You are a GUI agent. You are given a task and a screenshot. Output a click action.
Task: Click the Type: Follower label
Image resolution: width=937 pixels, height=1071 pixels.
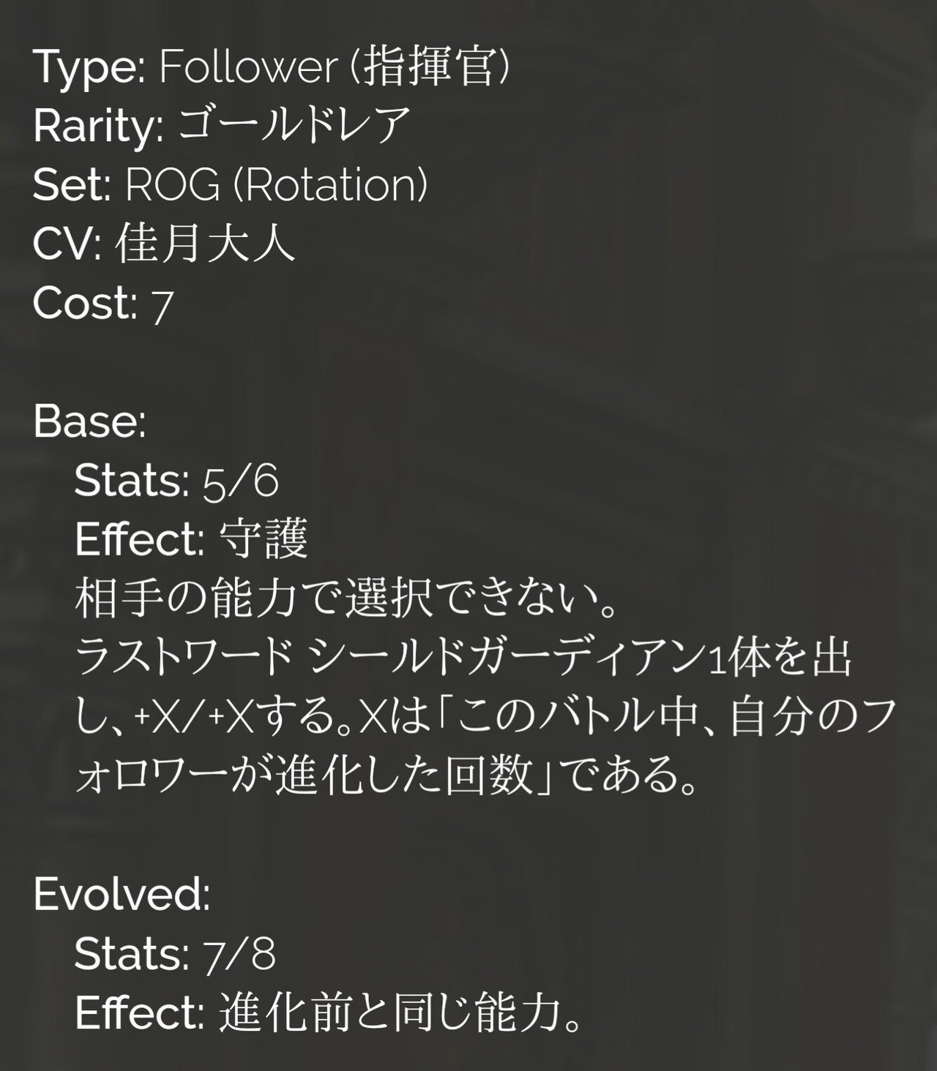click(x=183, y=67)
